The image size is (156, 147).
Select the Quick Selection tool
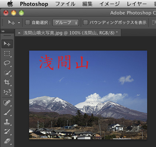[x=7, y=73]
